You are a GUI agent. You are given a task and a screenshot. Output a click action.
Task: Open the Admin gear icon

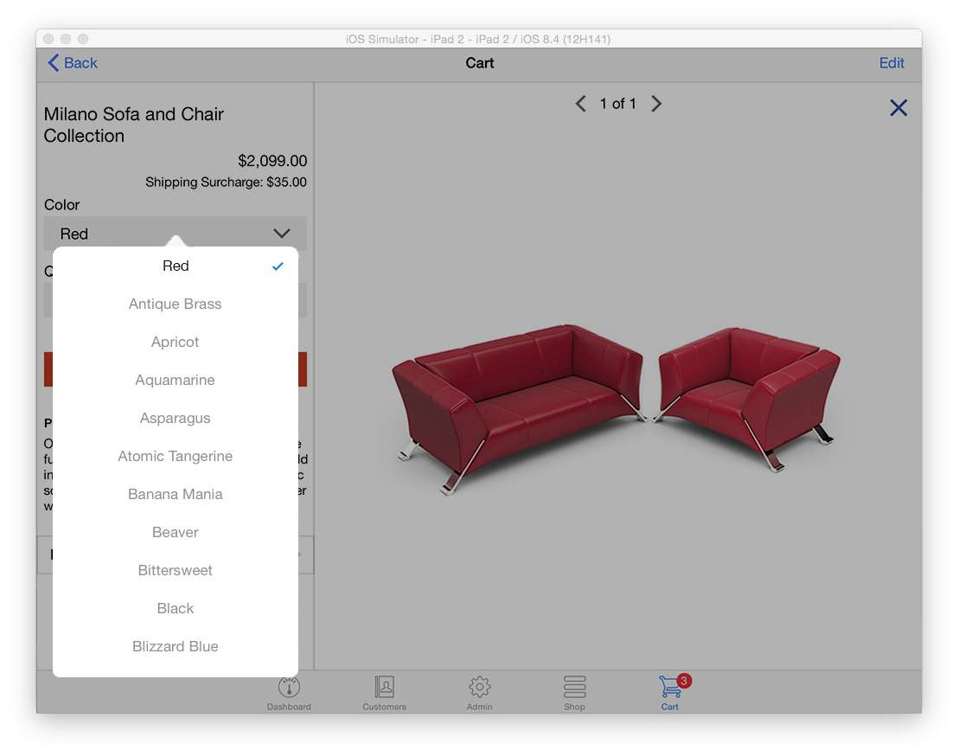tap(480, 687)
